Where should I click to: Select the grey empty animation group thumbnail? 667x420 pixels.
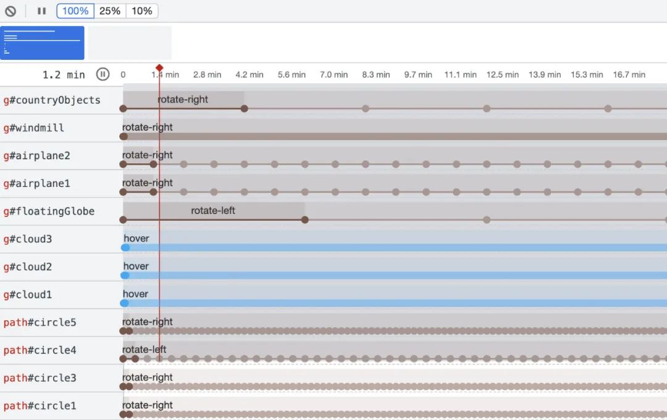click(130, 43)
